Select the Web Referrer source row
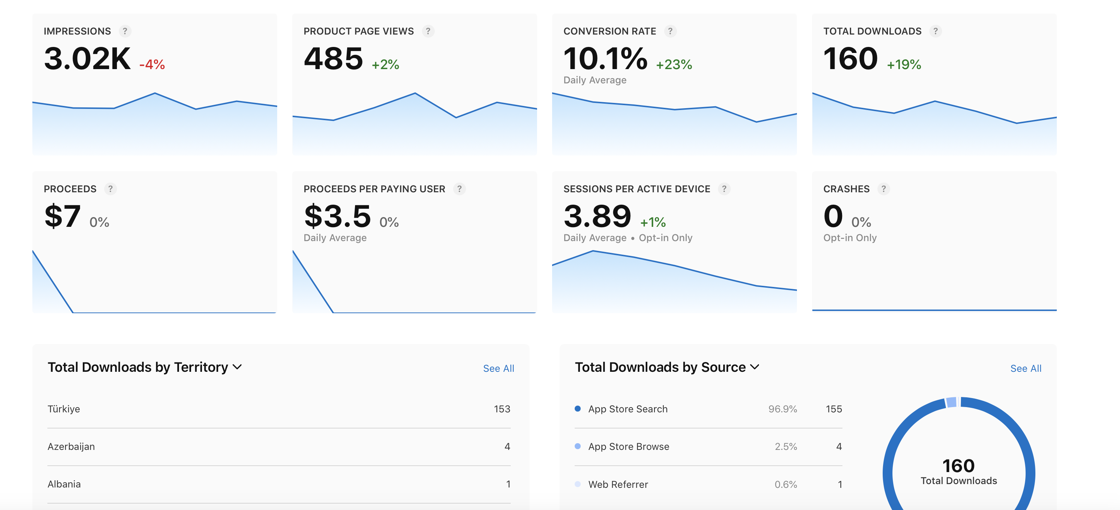Image resolution: width=1120 pixels, height=510 pixels. 708,484
